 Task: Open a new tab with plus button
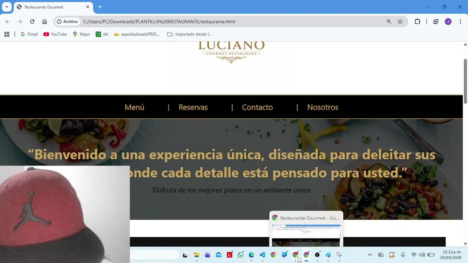100,7
